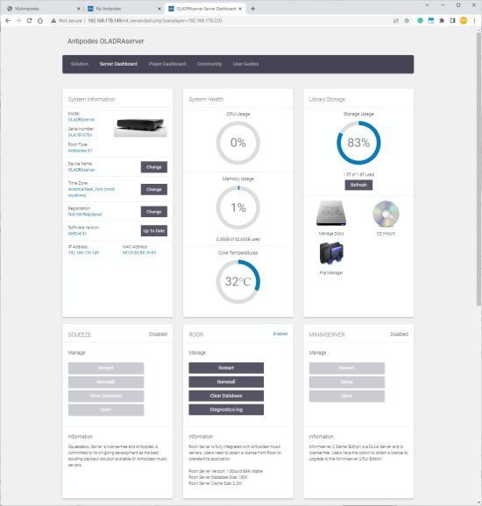Click the Core Temperature 32°C gauge
The image size is (482, 506).
click(x=238, y=282)
